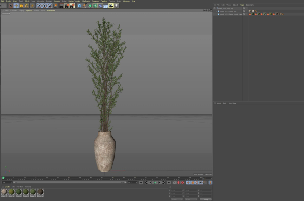Select the plant_1051_2xgg_shrub_tree object
The image size is (304, 201).
click(231, 14)
